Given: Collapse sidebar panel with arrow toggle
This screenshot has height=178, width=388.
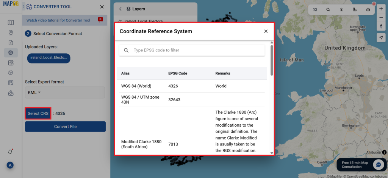Looking at the screenshot, I should click(24, 7).
